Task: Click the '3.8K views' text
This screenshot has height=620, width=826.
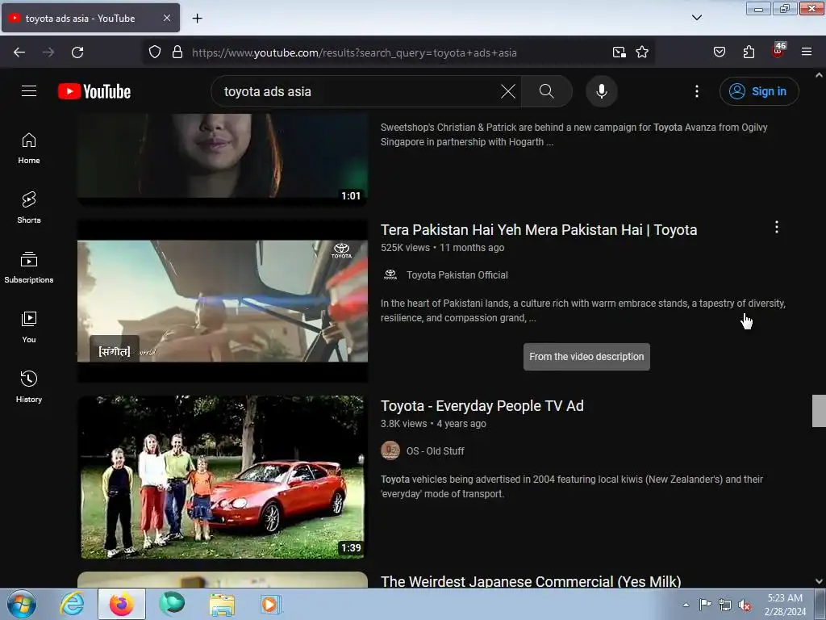Action: (x=403, y=424)
